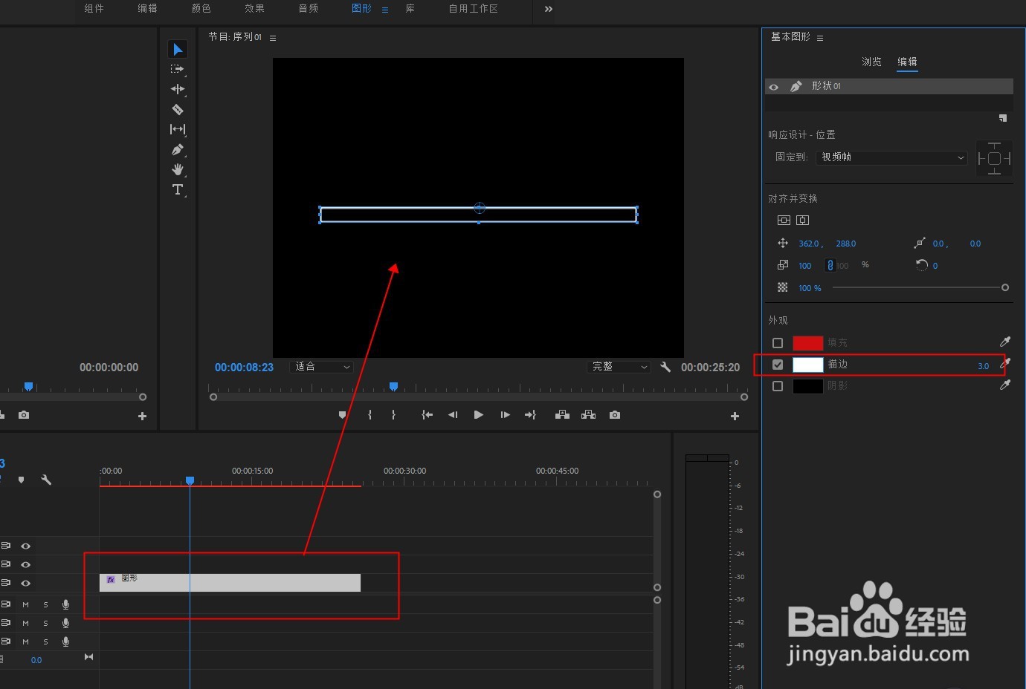This screenshot has width=1026, height=689.
Task: Go to Out point
Action: [x=530, y=415]
